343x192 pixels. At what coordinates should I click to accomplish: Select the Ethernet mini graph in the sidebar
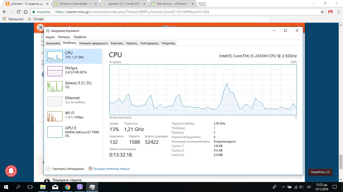tap(55, 101)
